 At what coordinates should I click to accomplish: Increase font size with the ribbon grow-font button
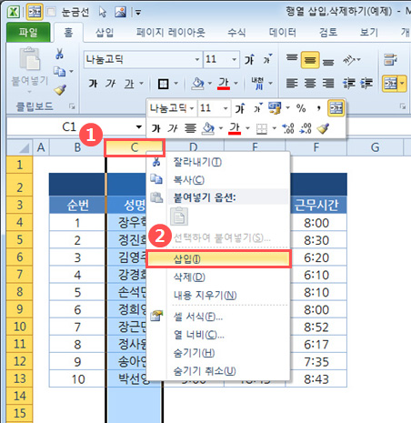pyautogui.click(x=249, y=59)
